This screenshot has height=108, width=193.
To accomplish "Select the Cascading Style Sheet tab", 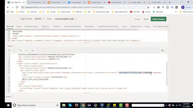I will (x=72, y=26).
